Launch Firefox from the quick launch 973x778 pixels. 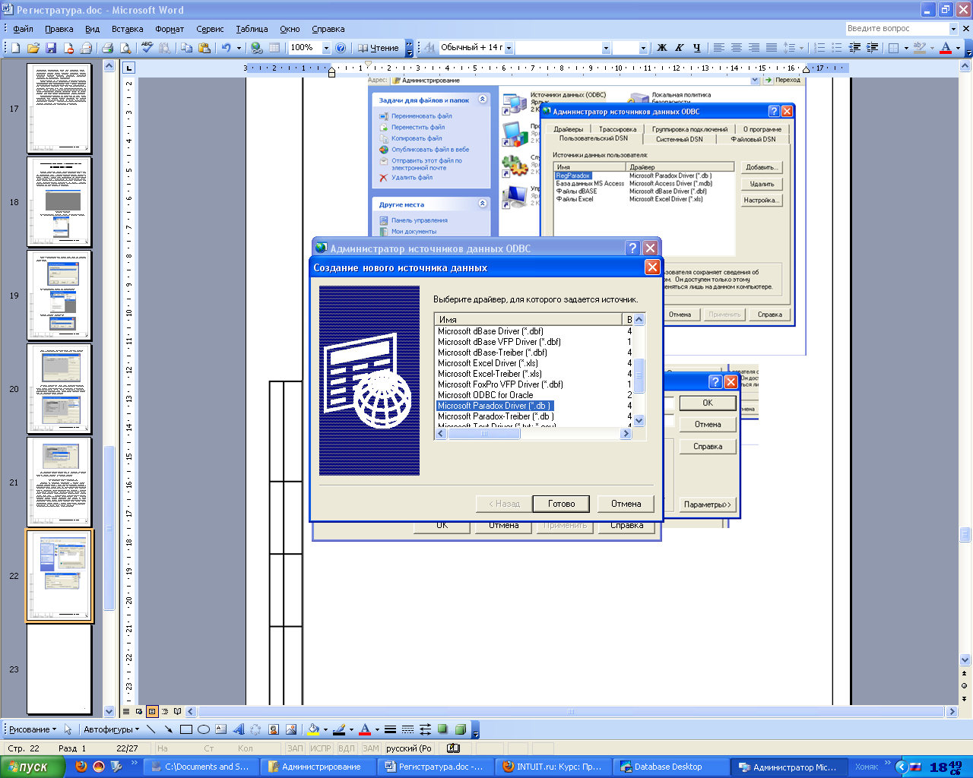[x=81, y=767]
